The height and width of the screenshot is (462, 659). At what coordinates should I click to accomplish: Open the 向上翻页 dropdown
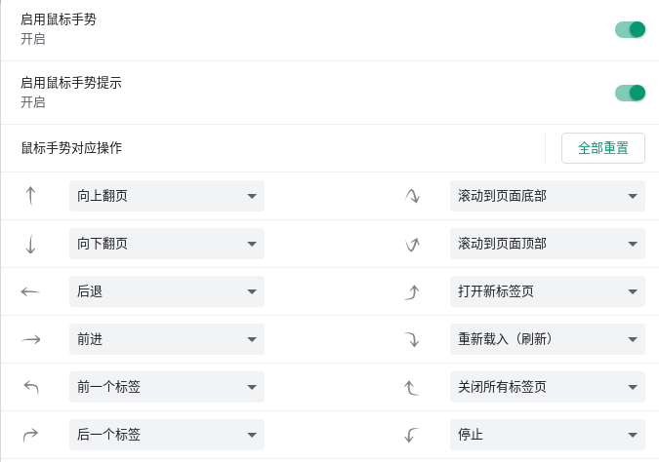[x=166, y=196]
